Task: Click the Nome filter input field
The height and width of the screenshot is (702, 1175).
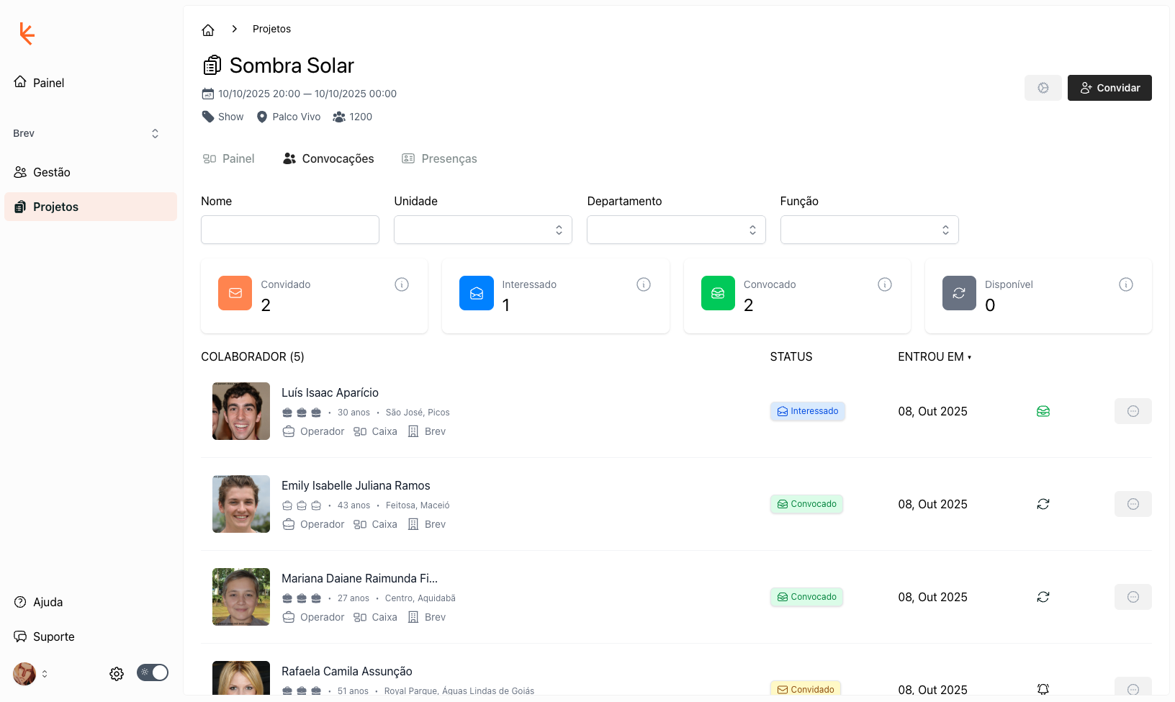Action: tap(290, 230)
